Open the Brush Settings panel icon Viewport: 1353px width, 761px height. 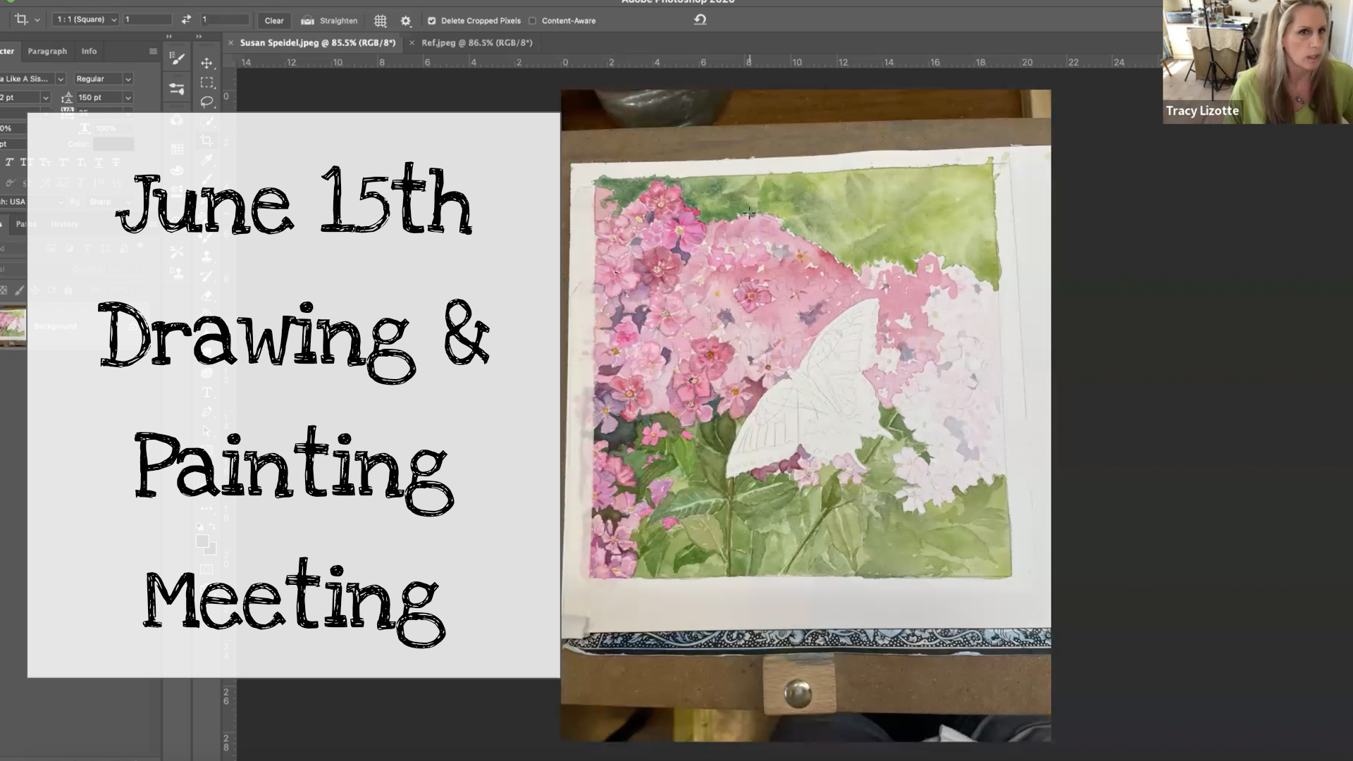177,59
